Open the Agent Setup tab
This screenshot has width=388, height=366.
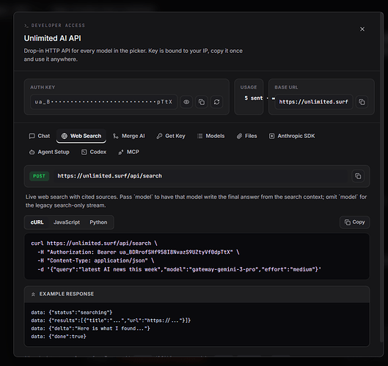pyautogui.click(x=49, y=152)
